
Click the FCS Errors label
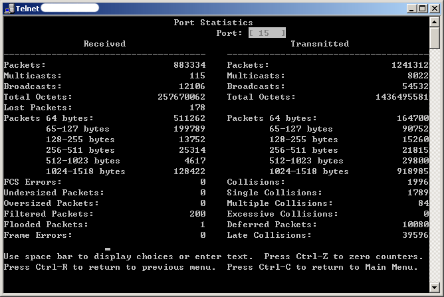(33, 182)
